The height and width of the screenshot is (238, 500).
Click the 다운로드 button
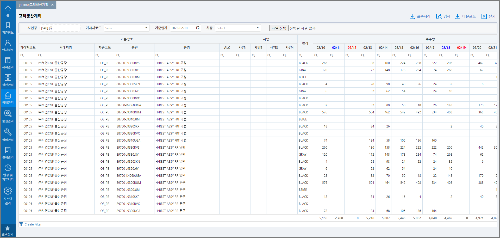[x=465, y=16]
